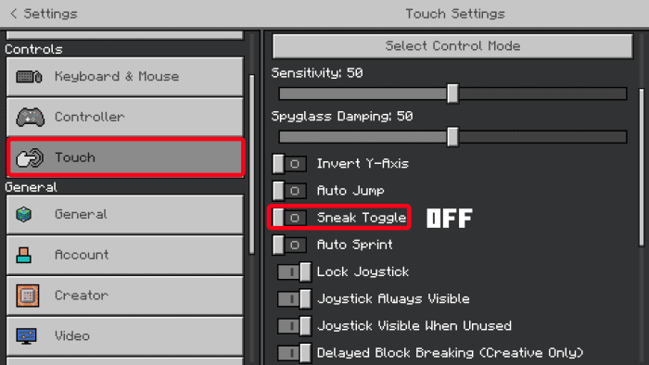
Task: Click the Creator command block icon
Action: click(28, 296)
